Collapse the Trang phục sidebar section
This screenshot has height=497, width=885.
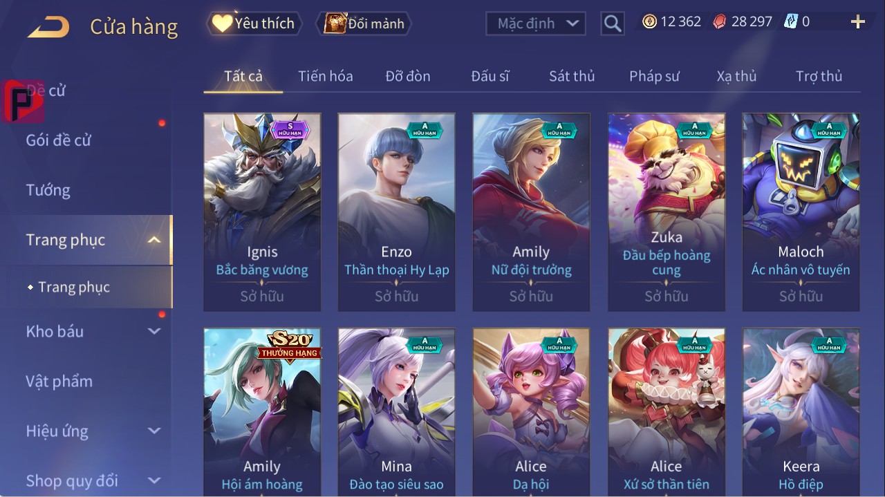coord(154,240)
